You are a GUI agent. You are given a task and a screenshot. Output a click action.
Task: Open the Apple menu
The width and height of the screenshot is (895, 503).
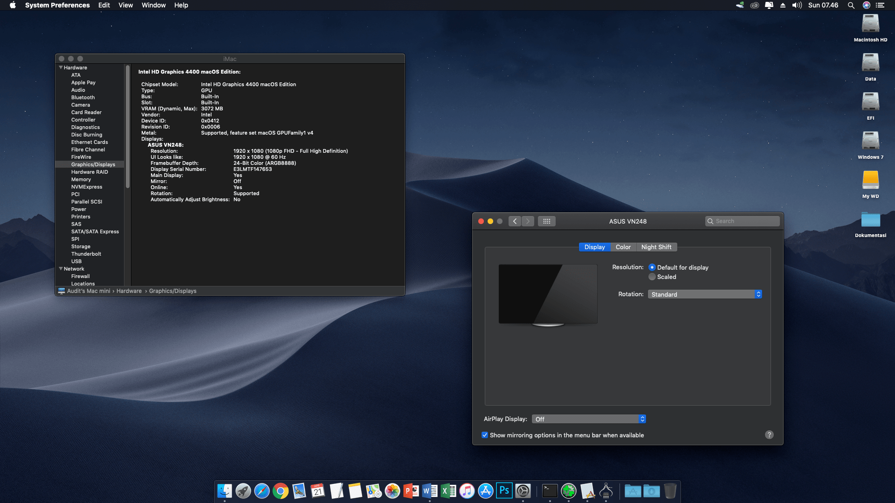[13, 5]
